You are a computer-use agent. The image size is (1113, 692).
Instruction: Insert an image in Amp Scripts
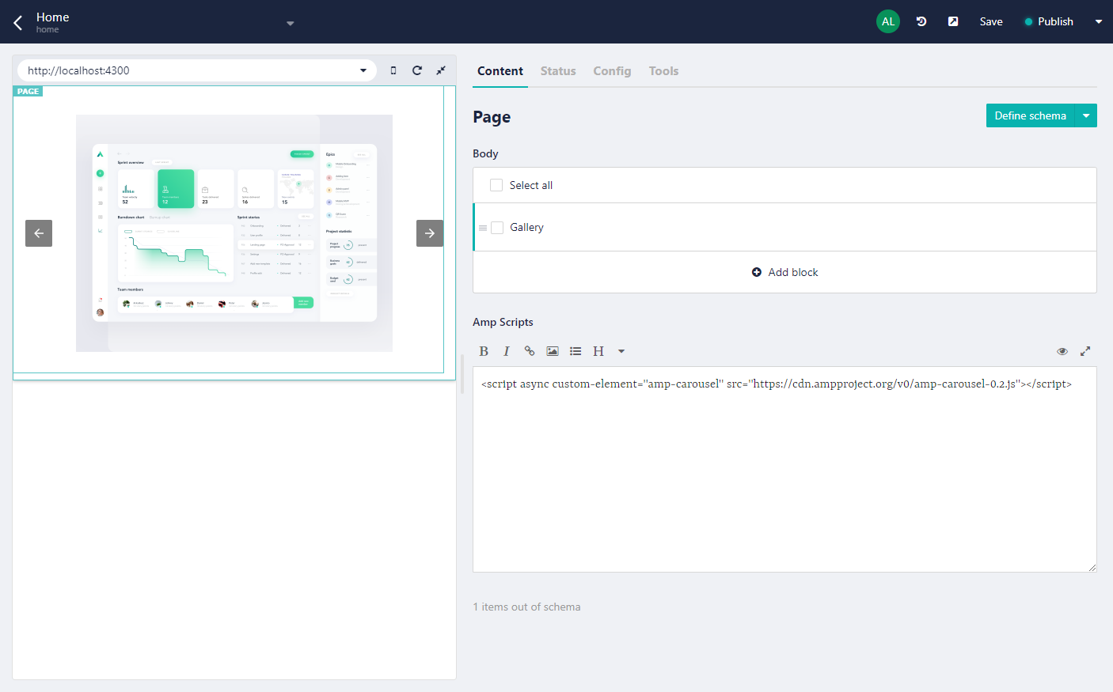coord(553,351)
